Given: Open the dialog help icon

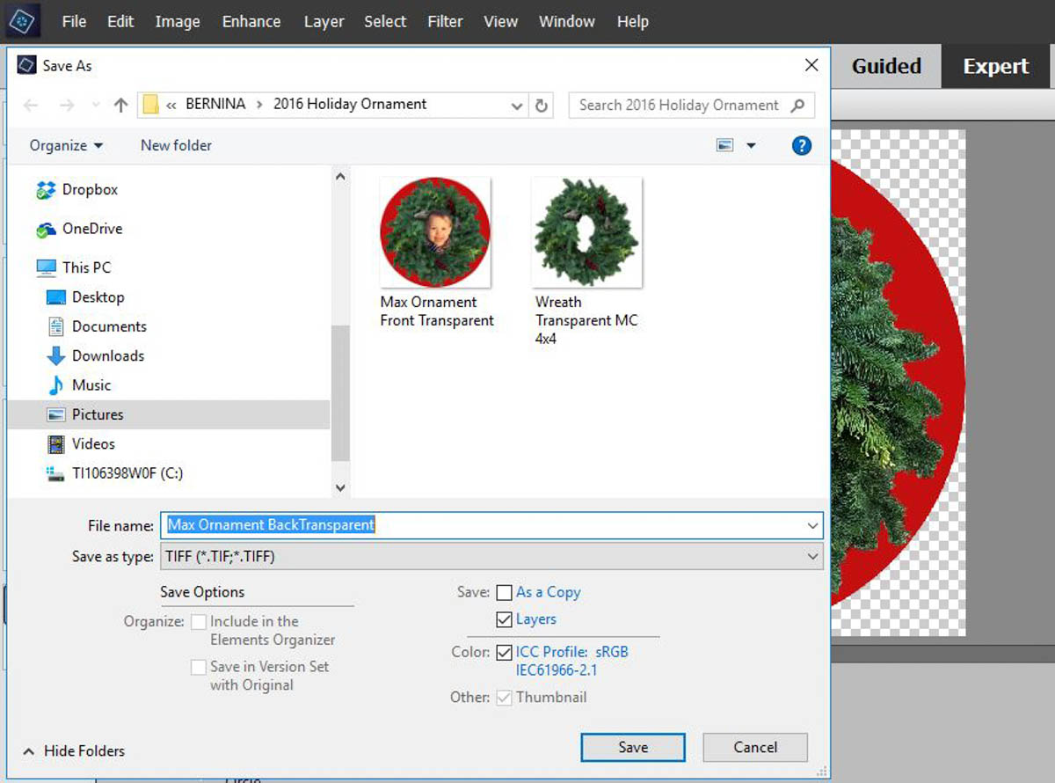Looking at the screenshot, I should tap(801, 145).
